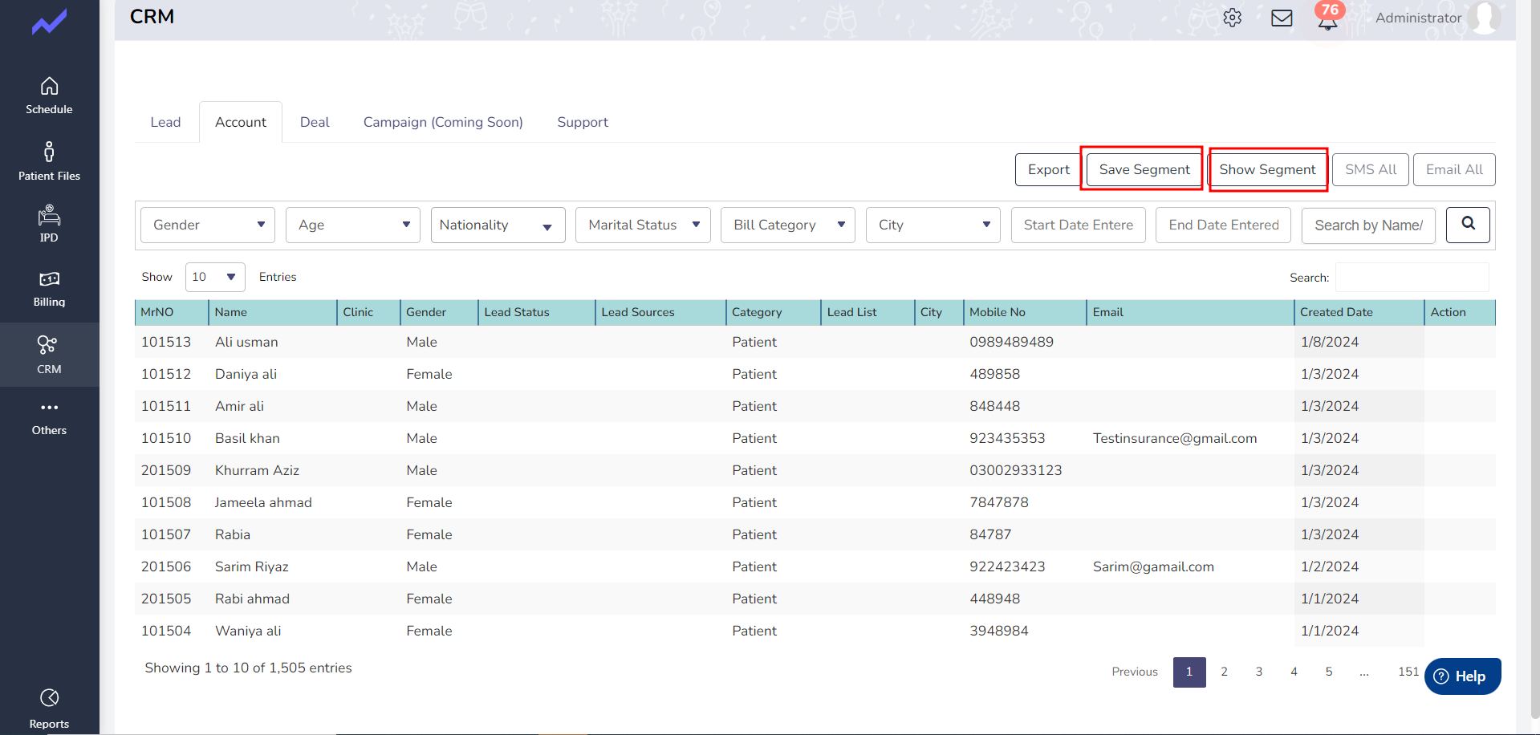Open the Help widget
Viewport: 1540px width, 735px height.
point(1462,676)
